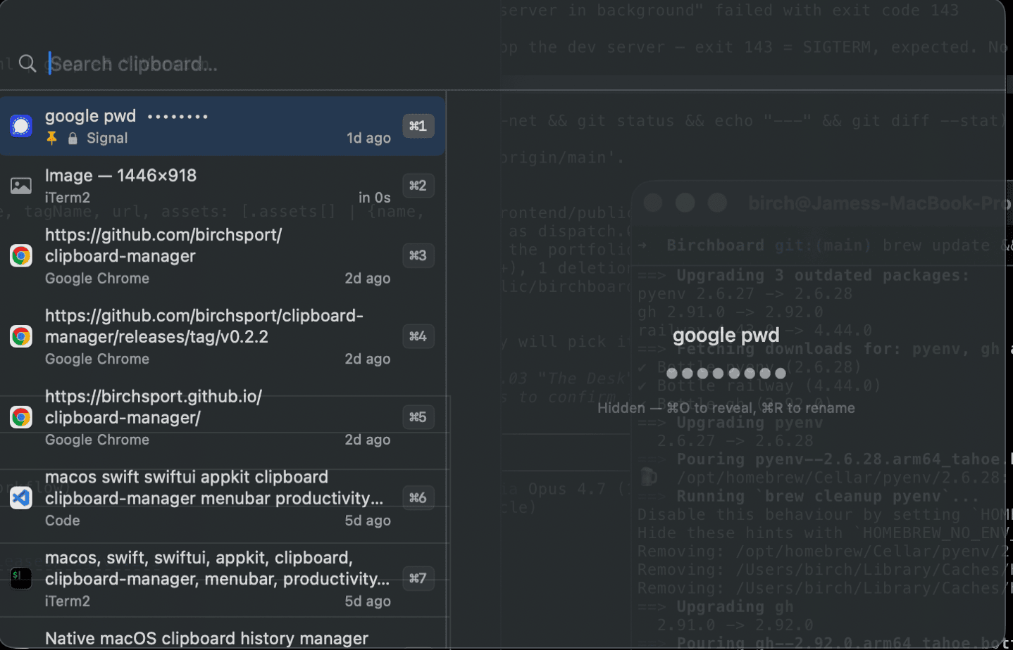Viewport: 1013px width, 650px height.
Task: Toggle the pin on the google pwd entry
Action: 51,138
